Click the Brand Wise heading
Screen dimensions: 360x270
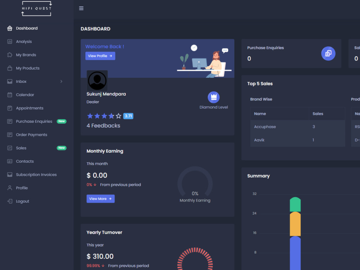[261, 99]
